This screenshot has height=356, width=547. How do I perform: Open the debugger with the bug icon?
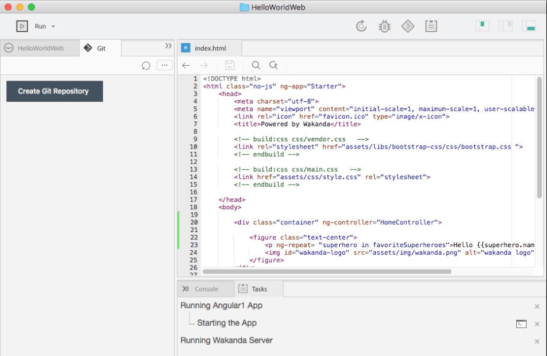384,25
